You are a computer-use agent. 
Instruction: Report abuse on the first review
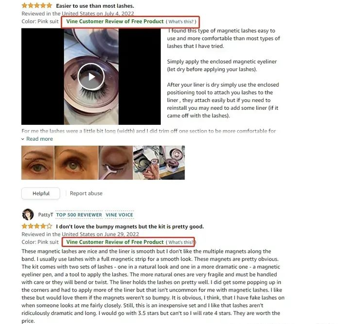86,193
